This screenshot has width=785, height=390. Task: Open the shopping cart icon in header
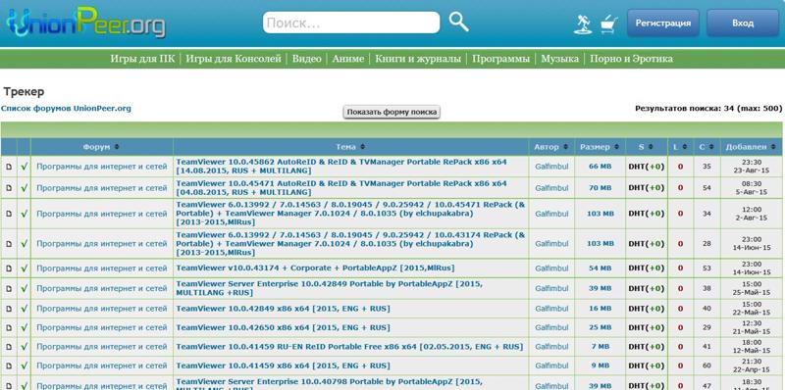click(x=608, y=24)
